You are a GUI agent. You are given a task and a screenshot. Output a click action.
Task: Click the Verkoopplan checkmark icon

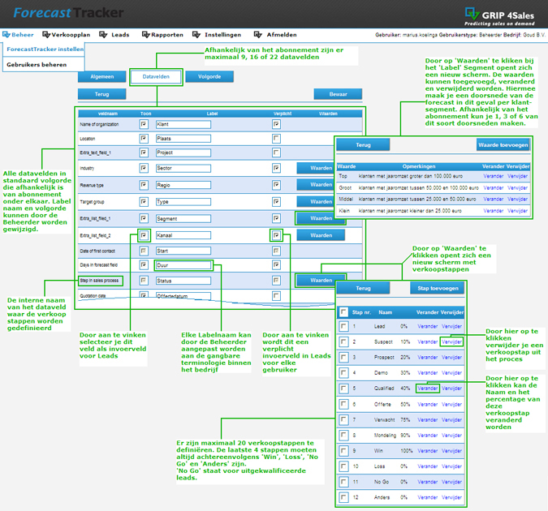click(46, 35)
